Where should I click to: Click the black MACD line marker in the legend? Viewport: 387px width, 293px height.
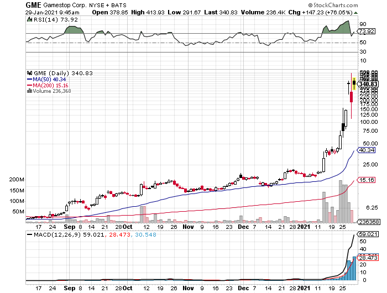(29, 235)
